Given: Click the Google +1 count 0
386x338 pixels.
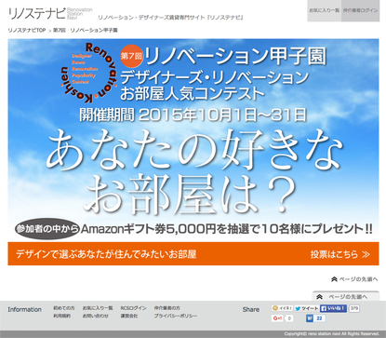Looking at the screenshot, I should [x=289, y=318].
